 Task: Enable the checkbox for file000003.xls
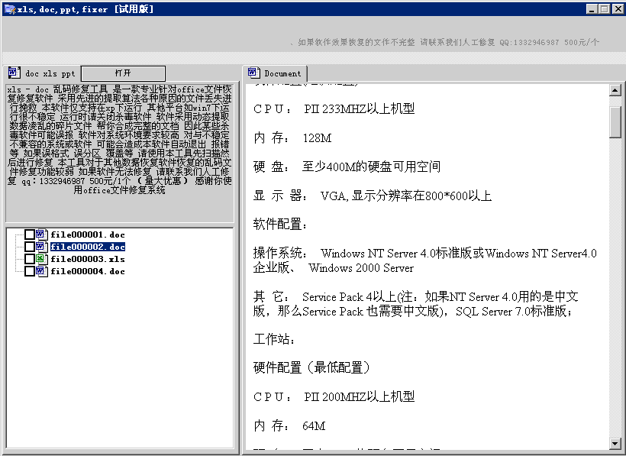31,258
